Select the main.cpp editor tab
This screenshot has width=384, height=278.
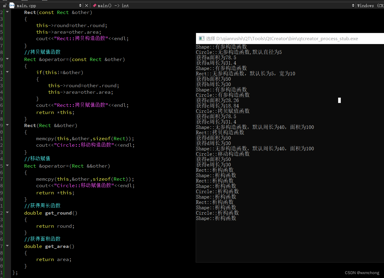26,5
